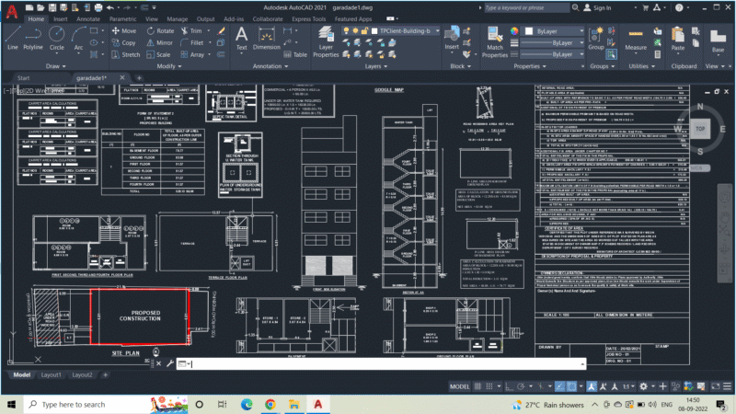736x414 pixels.
Task: Click Sign In button
Action: (597, 7)
